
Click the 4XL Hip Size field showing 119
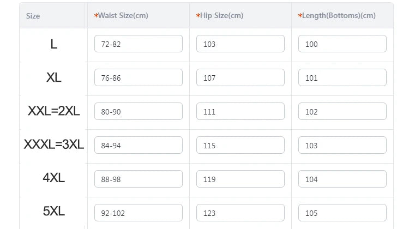coord(240,179)
